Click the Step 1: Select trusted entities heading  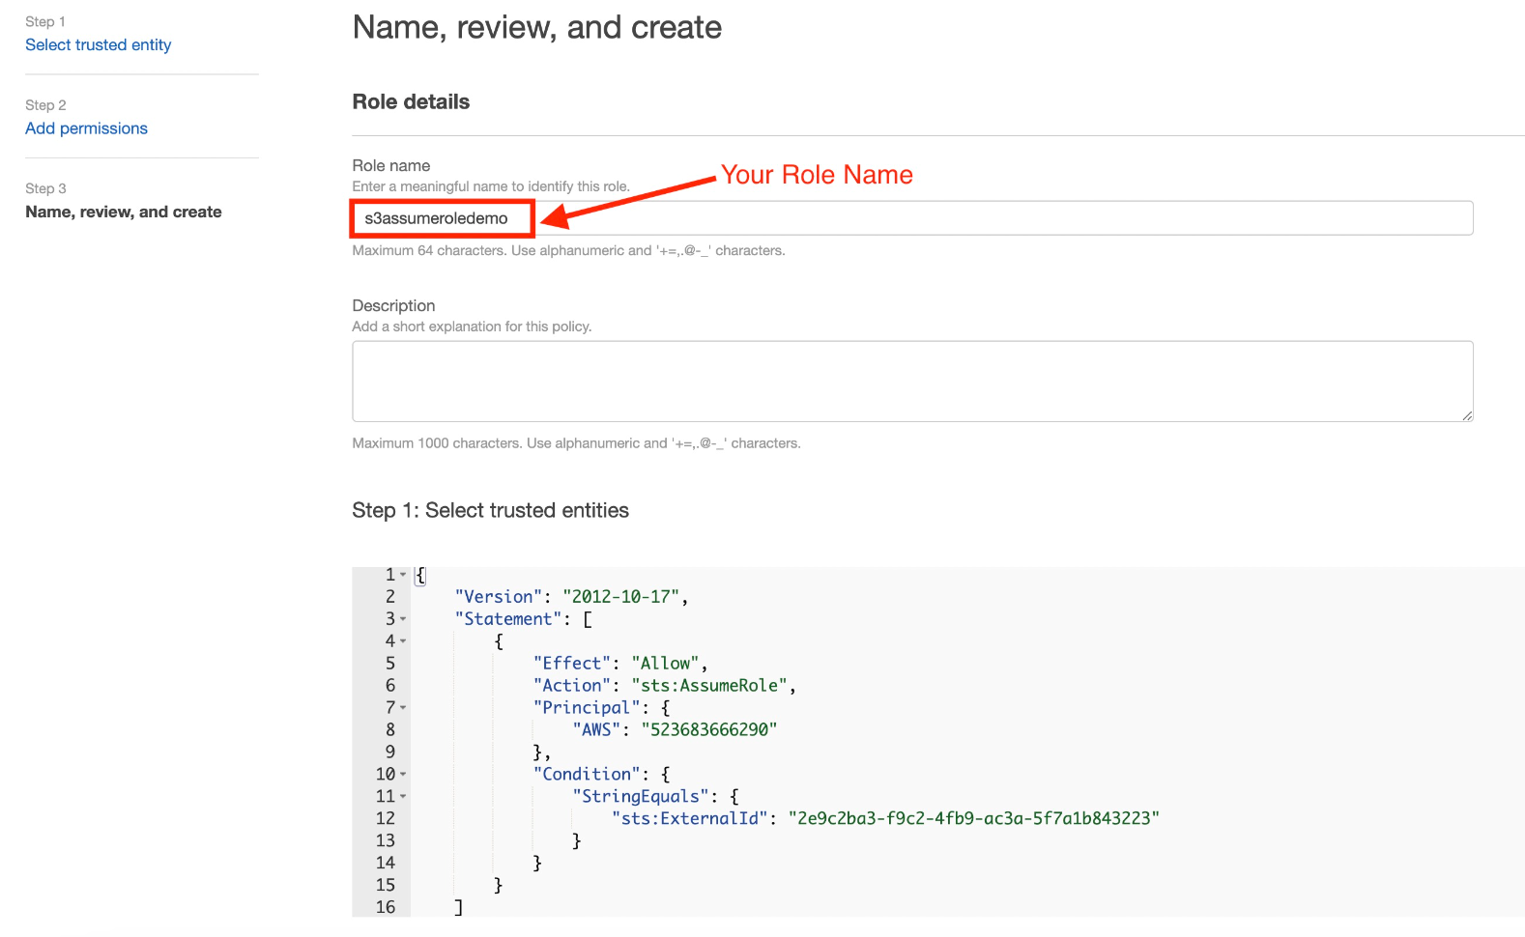point(490,511)
